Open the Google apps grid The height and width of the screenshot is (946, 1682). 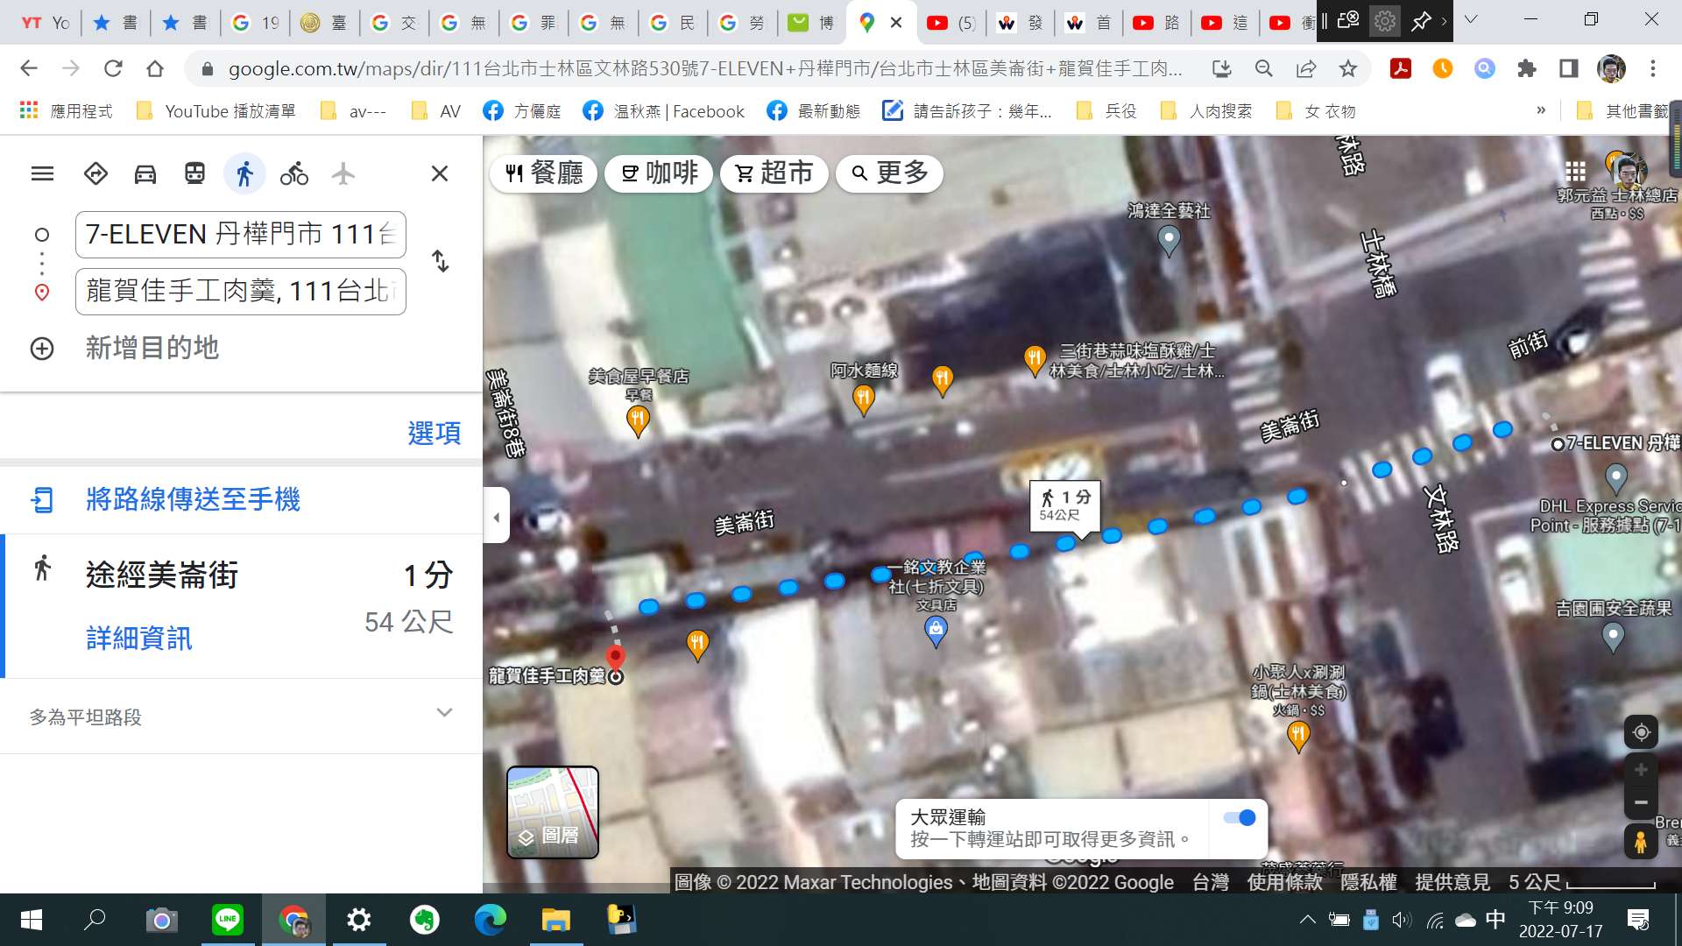1575,171
